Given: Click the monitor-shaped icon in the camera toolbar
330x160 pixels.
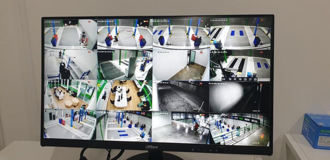Looking at the screenshot, I should [245, 79].
